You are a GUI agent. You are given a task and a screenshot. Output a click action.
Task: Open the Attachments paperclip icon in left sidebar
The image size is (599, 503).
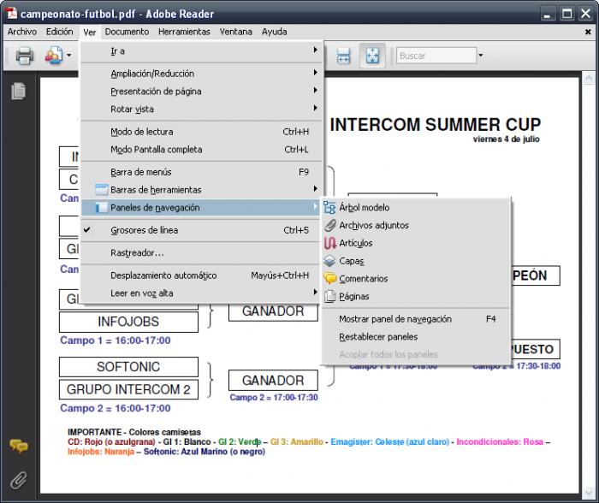(x=18, y=480)
